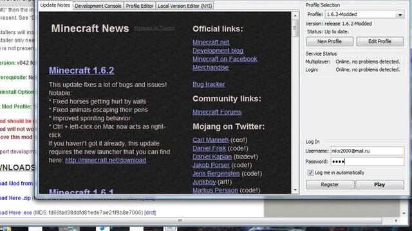Open Jens Bergensten's Twitter link
The height and width of the screenshot is (231, 412).
click(216, 173)
